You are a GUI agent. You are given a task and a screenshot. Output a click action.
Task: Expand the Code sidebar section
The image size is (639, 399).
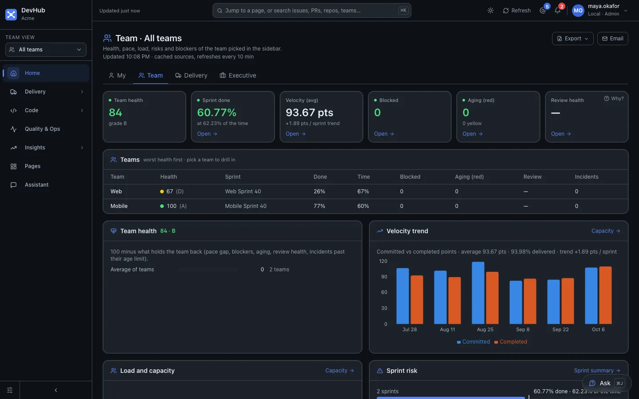tap(46, 110)
